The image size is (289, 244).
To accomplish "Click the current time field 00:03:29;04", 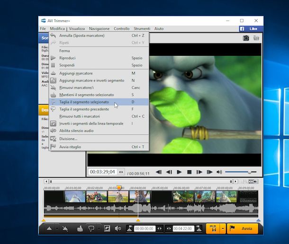I will (x=102, y=172).
